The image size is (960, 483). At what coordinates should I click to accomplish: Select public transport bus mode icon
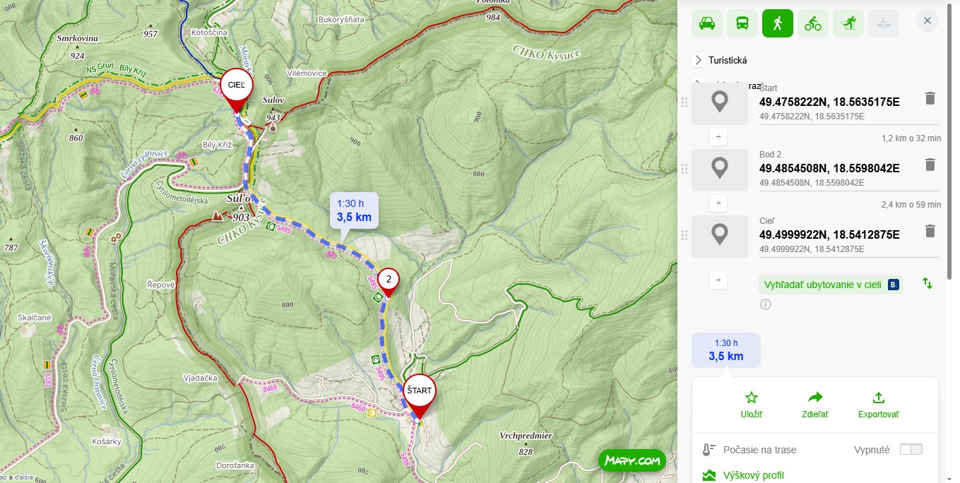[742, 23]
